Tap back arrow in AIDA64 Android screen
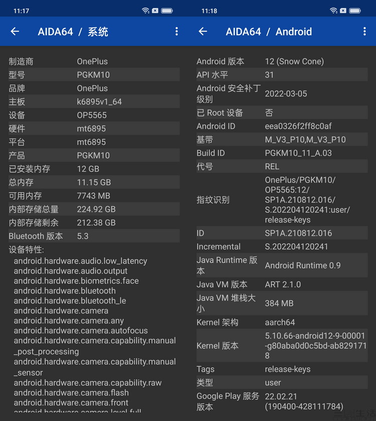The image size is (376, 421). tap(203, 32)
